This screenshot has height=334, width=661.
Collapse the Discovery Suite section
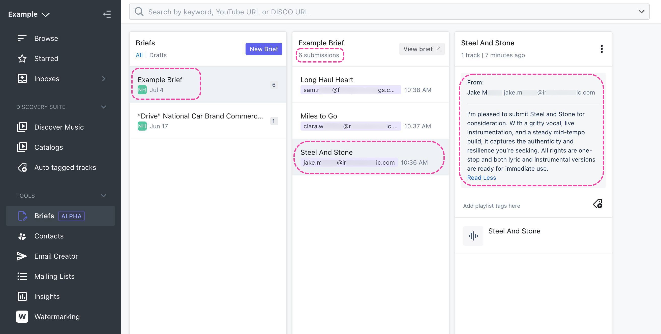tap(103, 107)
